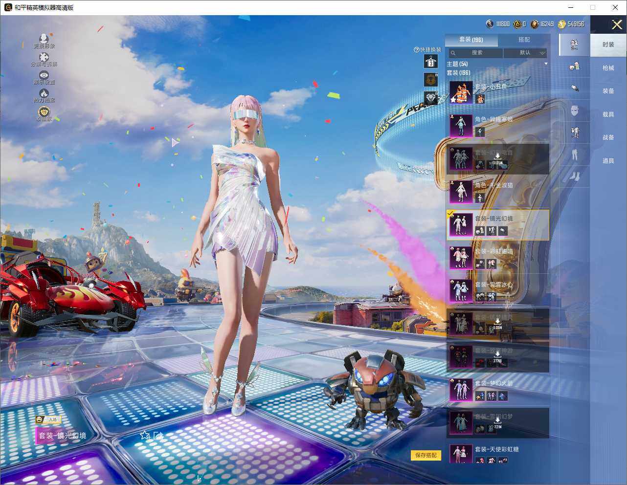This screenshot has width=627, height=485.
Task: Select the 套装-梦幻火箭 outfit thumbnail
Action: coord(461,390)
